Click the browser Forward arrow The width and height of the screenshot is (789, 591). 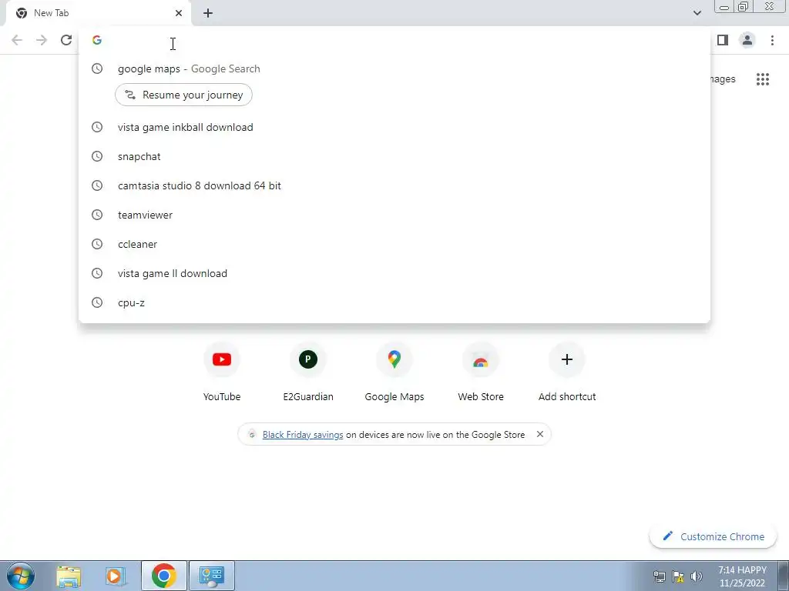[42, 40]
